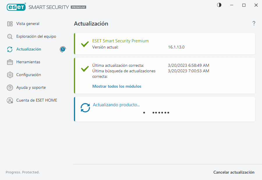
Task: Click the Ayuda y soporte question mark icon
Action: tap(10, 87)
